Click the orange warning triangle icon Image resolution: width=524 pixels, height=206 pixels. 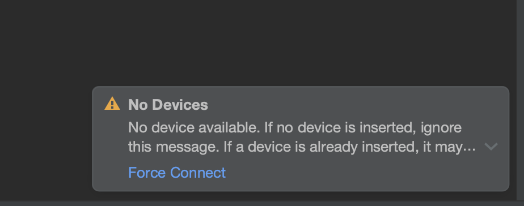pyautogui.click(x=112, y=104)
